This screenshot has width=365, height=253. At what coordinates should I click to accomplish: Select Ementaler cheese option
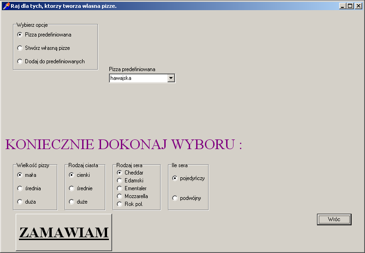(120, 188)
